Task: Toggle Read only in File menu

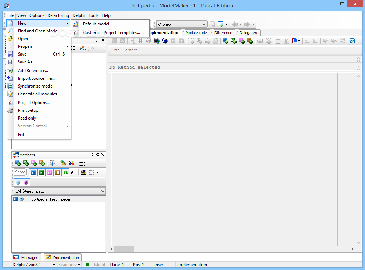Action: [38, 118]
